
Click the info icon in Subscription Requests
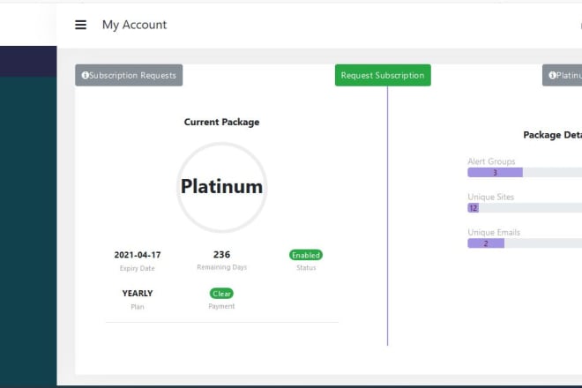coord(85,75)
